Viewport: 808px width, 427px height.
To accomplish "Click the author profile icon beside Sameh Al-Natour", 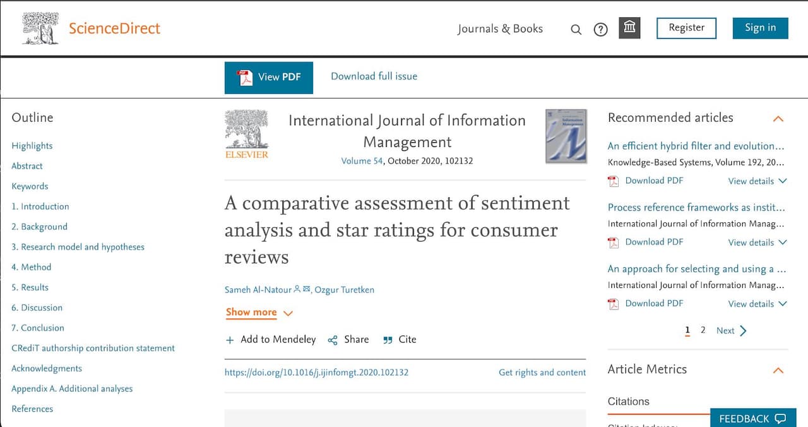I will [x=297, y=289].
